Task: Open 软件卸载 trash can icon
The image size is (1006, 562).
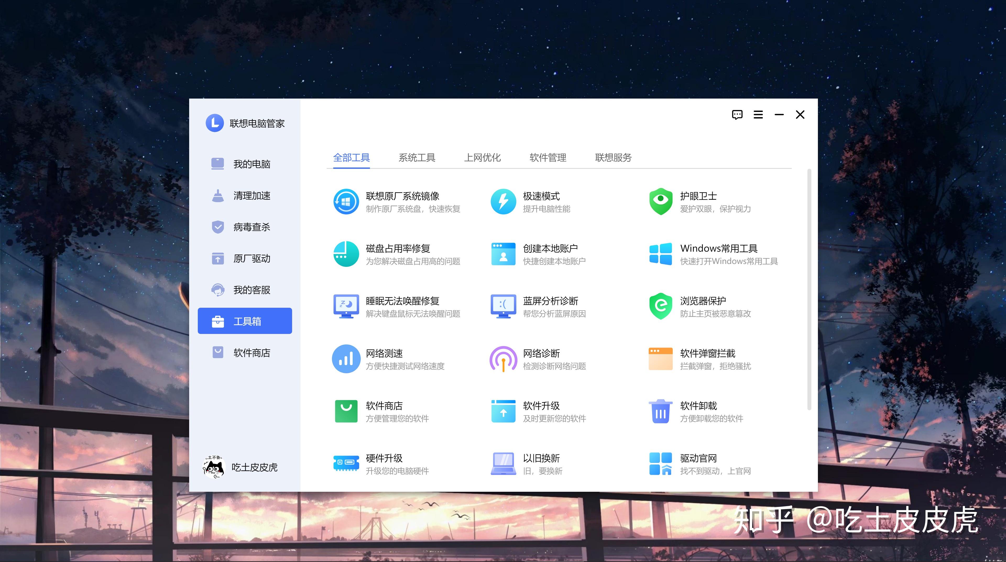Action: 660,411
